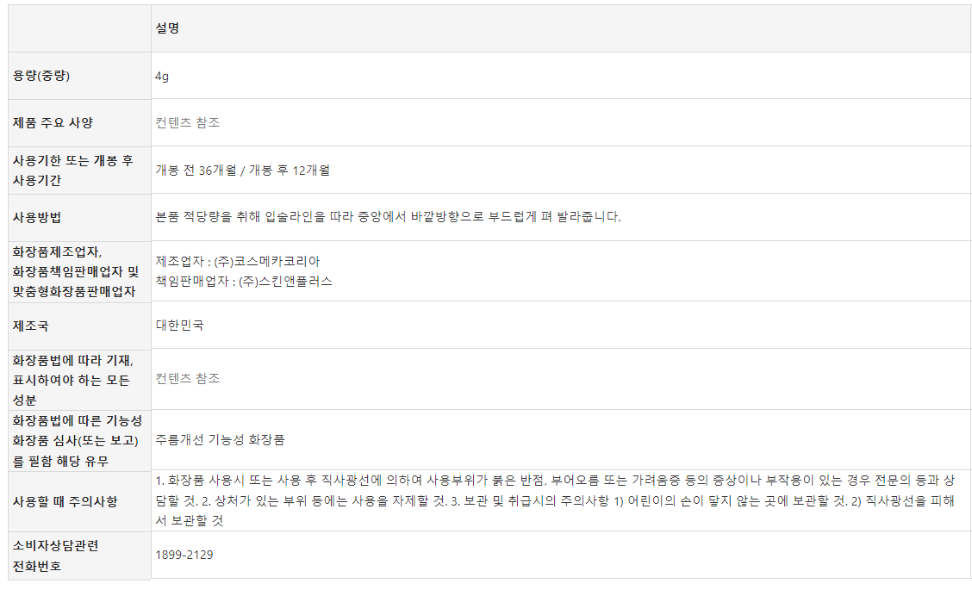
Task: Click the lip-line application instructions text
Action: pyautogui.click(x=388, y=216)
